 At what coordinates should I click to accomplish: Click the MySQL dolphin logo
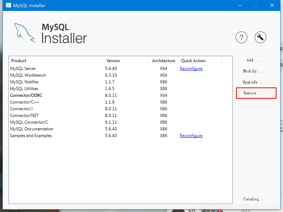coord(24,33)
